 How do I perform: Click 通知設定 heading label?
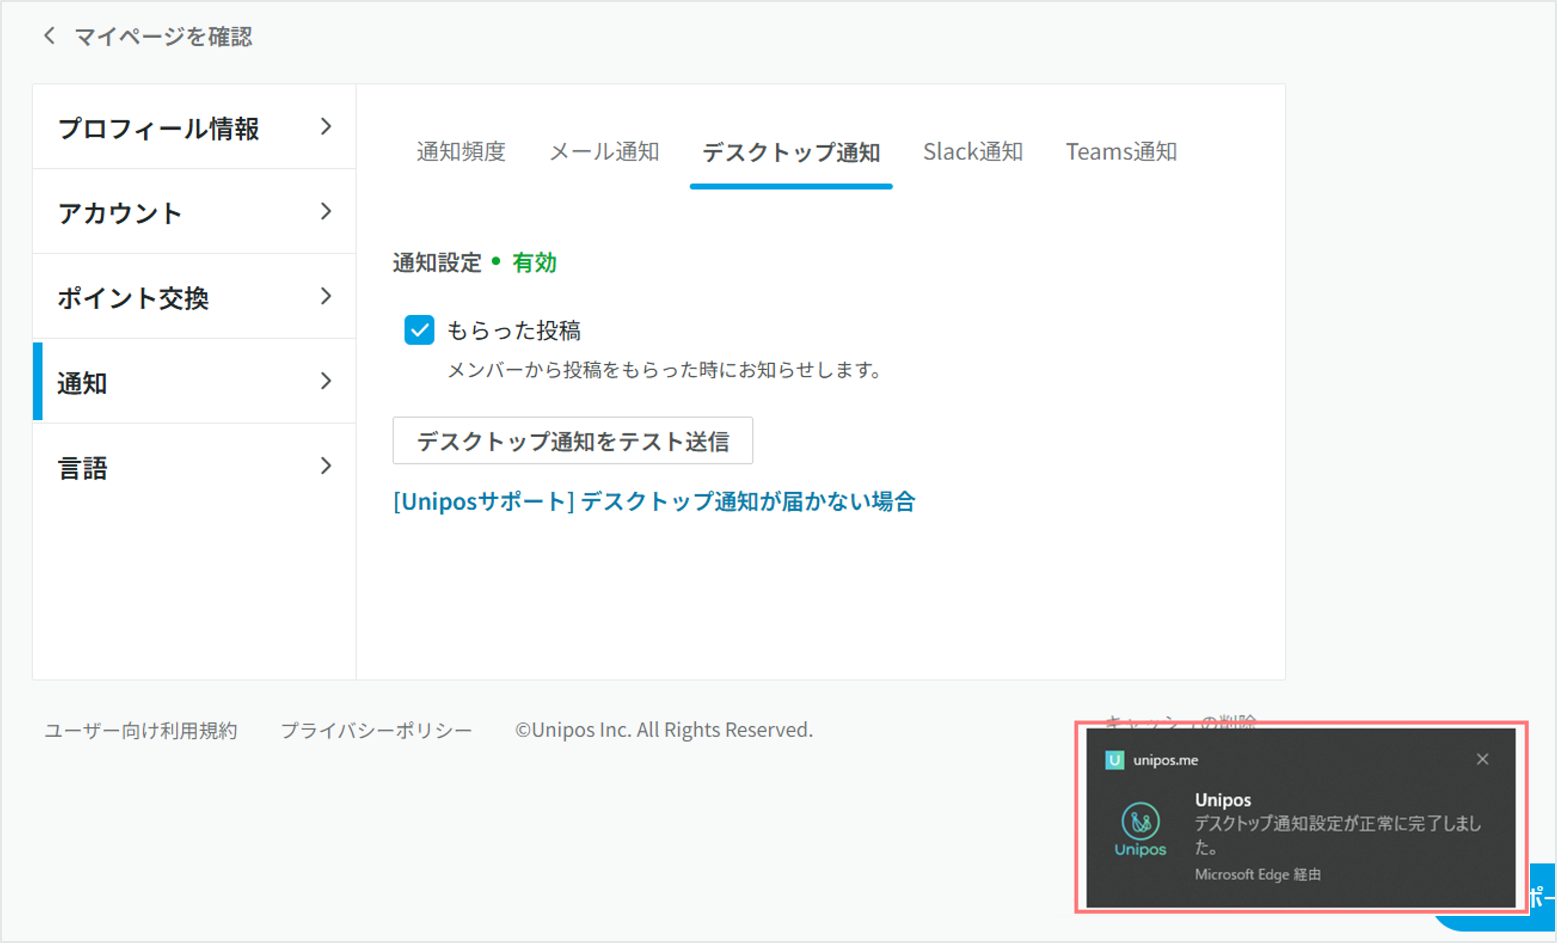437,262
